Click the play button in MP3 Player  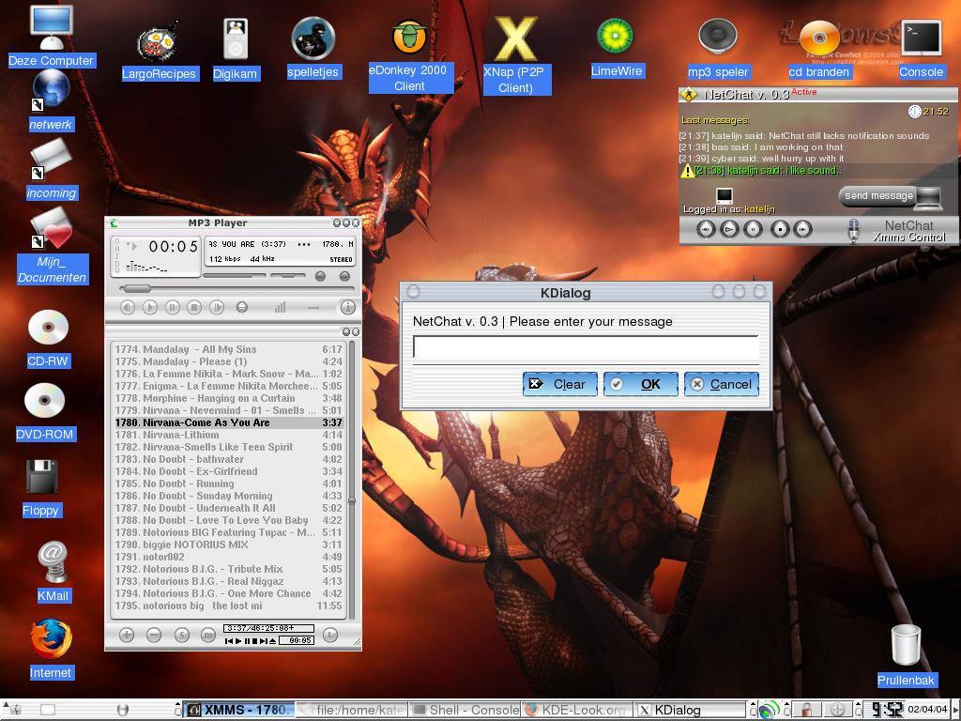(x=149, y=307)
